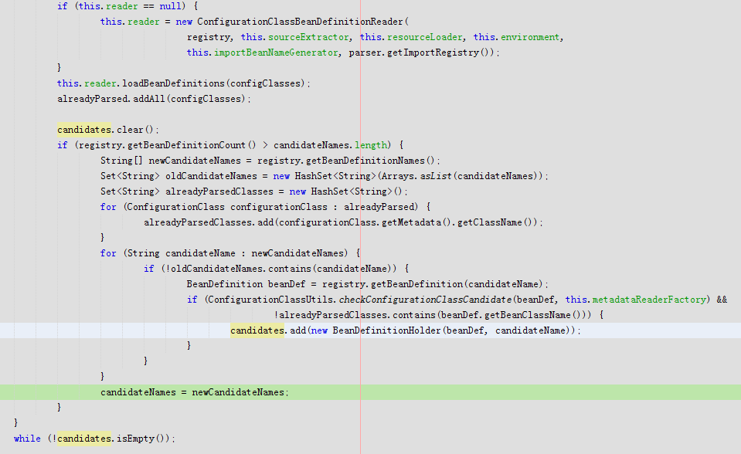This screenshot has width=741, height=454.
Task: Click highlighted 'candidates' in candidates.clear()
Action: (84, 130)
